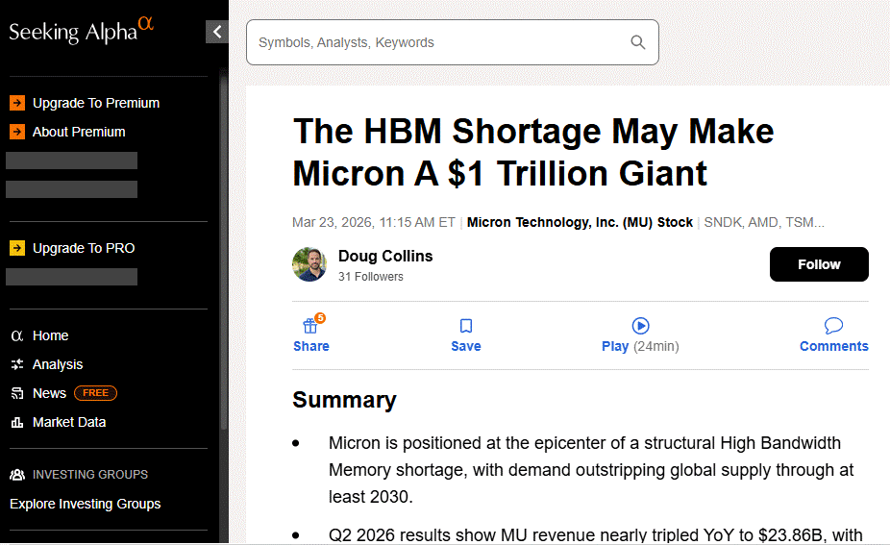
Task: Open Explore Investing Groups
Action: tap(85, 504)
